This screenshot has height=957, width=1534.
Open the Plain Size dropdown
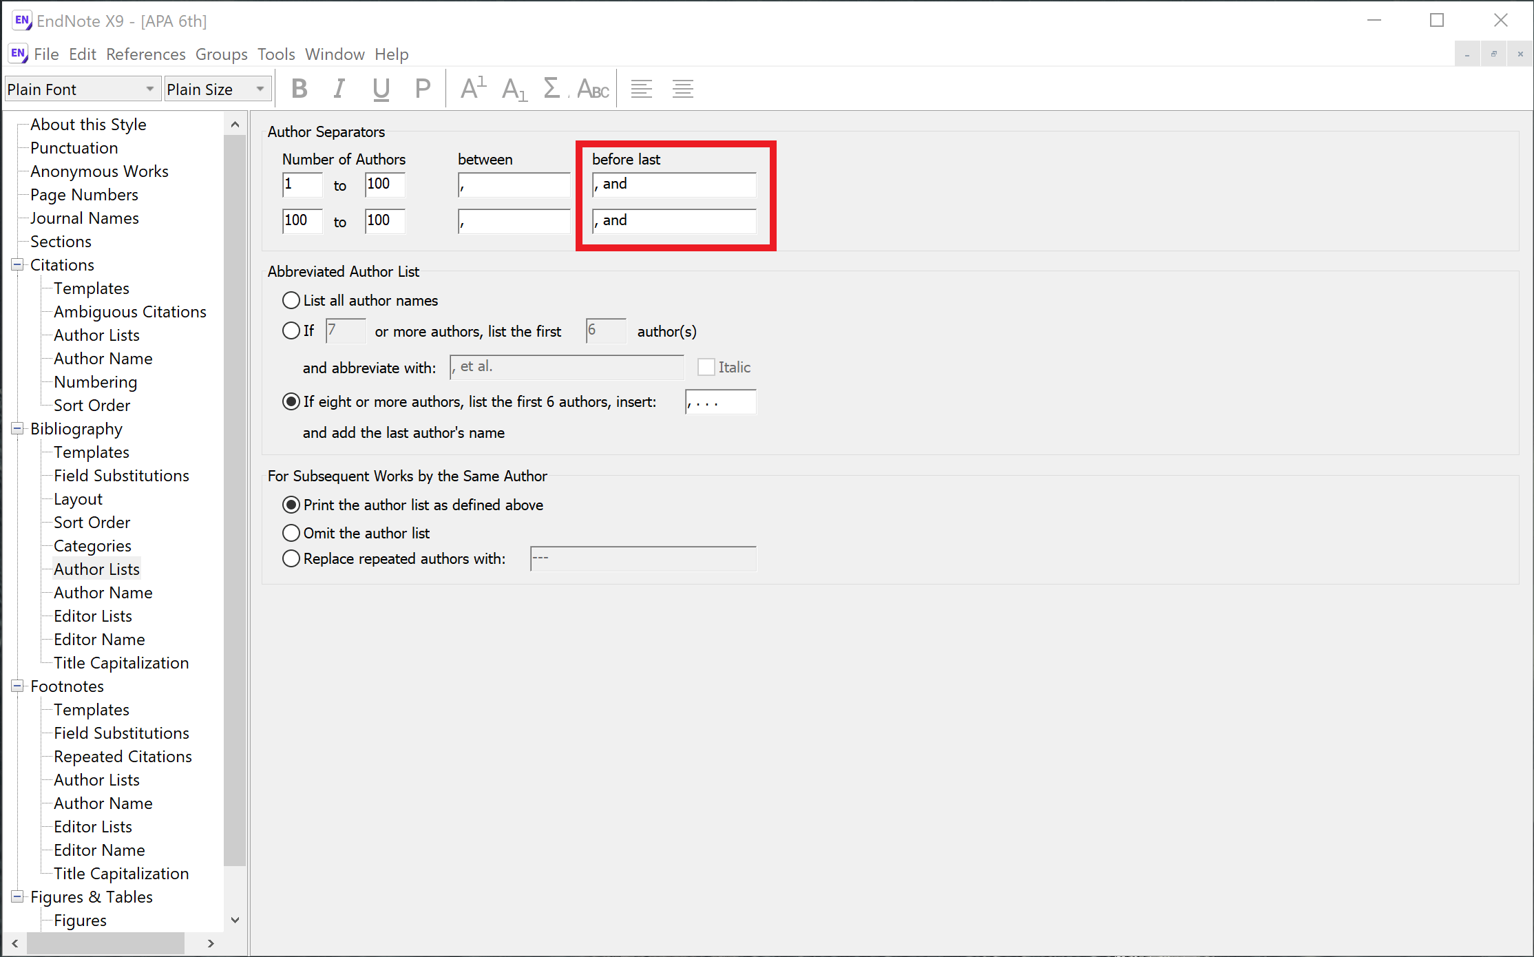(218, 90)
